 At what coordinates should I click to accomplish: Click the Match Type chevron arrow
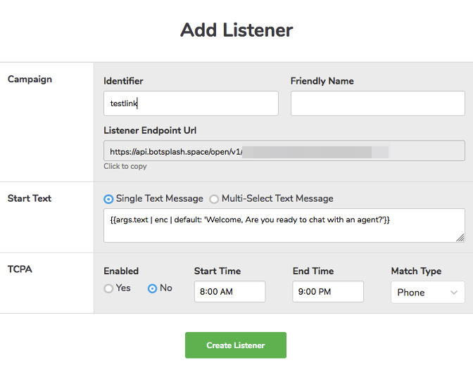pyautogui.click(x=454, y=293)
